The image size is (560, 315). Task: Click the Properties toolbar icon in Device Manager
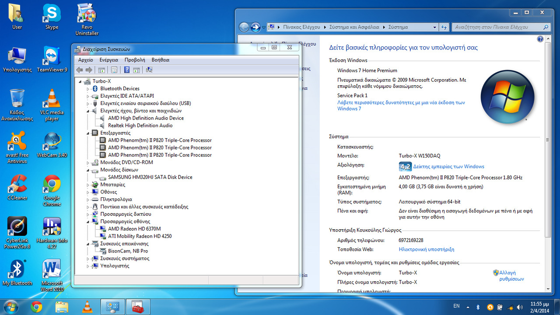[x=114, y=70]
